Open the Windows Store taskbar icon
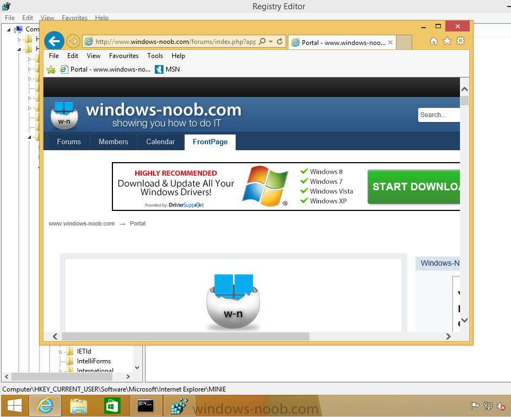511x417 pixels. [112, 406]
